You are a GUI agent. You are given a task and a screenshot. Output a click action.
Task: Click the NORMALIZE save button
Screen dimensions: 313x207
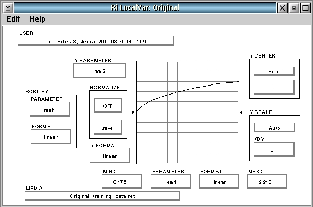coord(108,127)
